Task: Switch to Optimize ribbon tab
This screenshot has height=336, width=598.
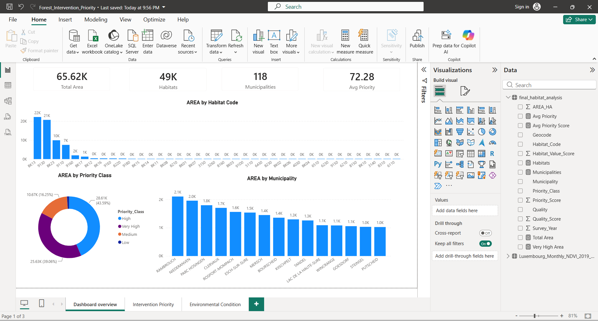Action: (x=154, y=20)
